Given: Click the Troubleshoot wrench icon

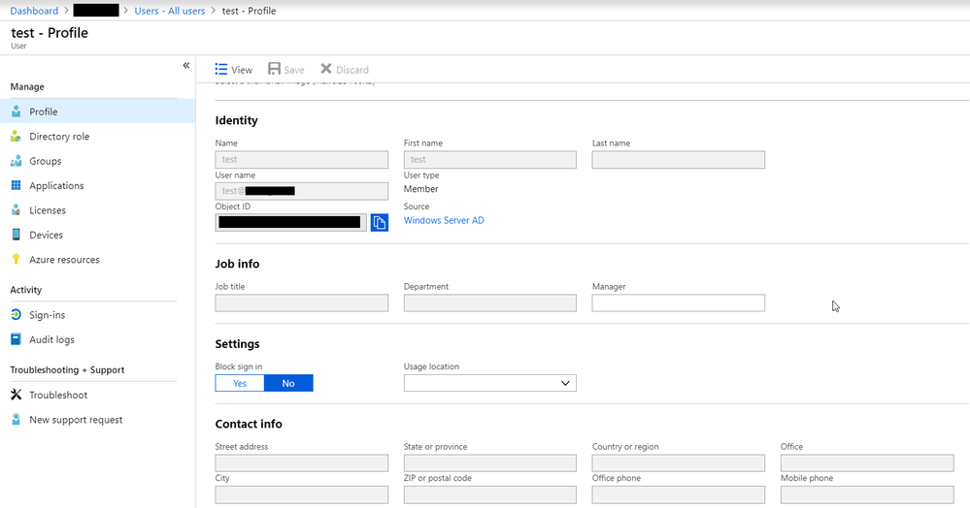Looking at the screenshot, I should coord(17,395).
